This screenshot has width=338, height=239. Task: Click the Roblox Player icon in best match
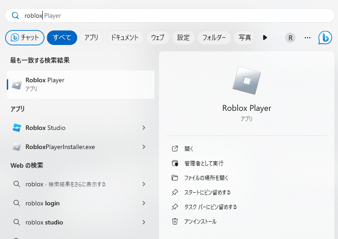click(17, 85)
